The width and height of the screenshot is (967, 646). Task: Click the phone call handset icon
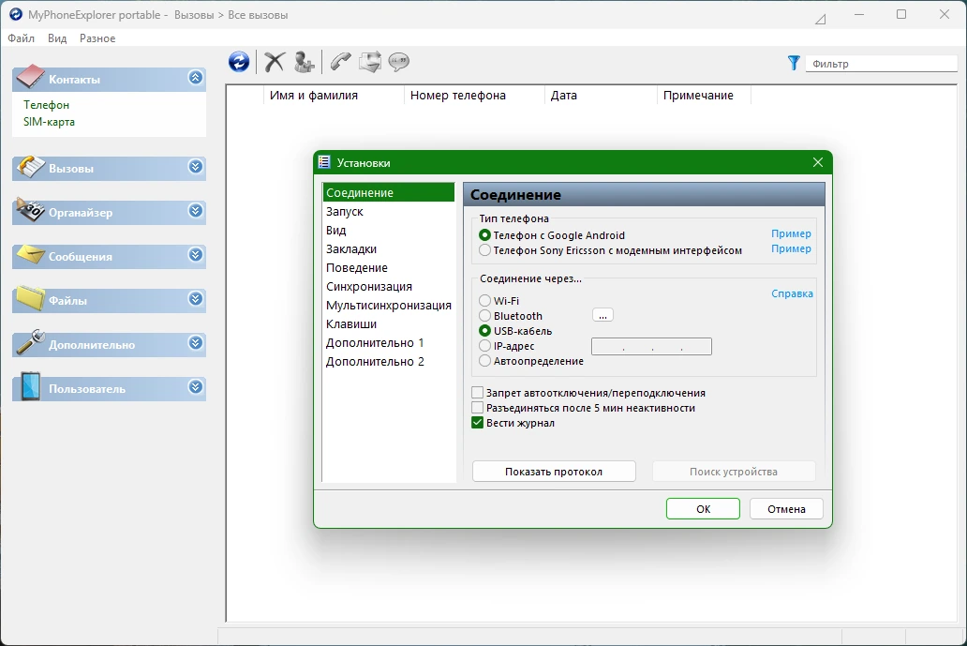click(340, 62)
